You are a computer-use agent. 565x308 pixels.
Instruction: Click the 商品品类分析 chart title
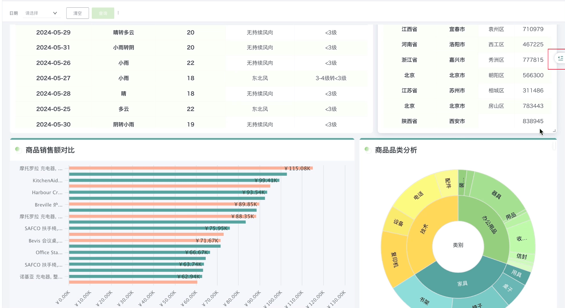(396, 150)
